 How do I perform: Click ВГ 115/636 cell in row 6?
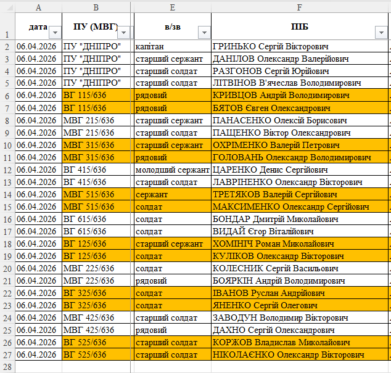pos(96,95)
